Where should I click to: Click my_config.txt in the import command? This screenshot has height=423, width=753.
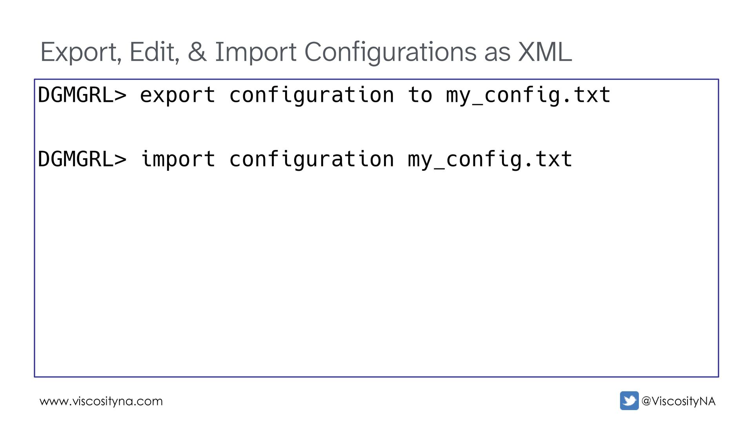click(x=490, y=159)
